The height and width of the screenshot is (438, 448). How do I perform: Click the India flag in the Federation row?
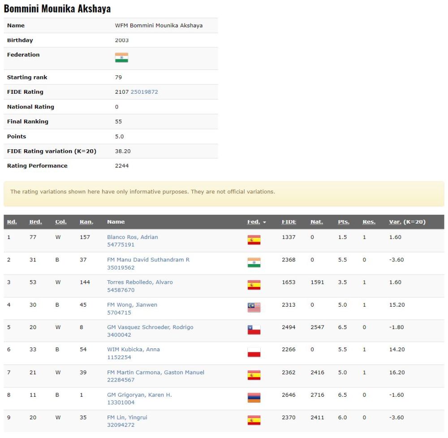click(x=121, y=57)
